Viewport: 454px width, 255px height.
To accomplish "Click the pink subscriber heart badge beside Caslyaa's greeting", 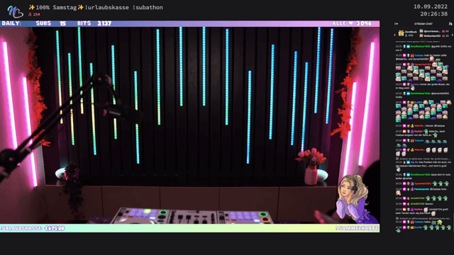I will click(404, 55).
